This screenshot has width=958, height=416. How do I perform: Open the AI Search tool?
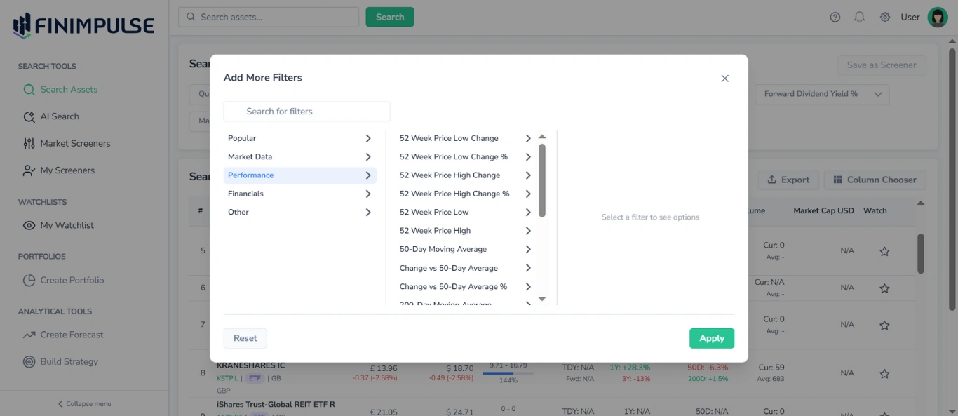60,116
